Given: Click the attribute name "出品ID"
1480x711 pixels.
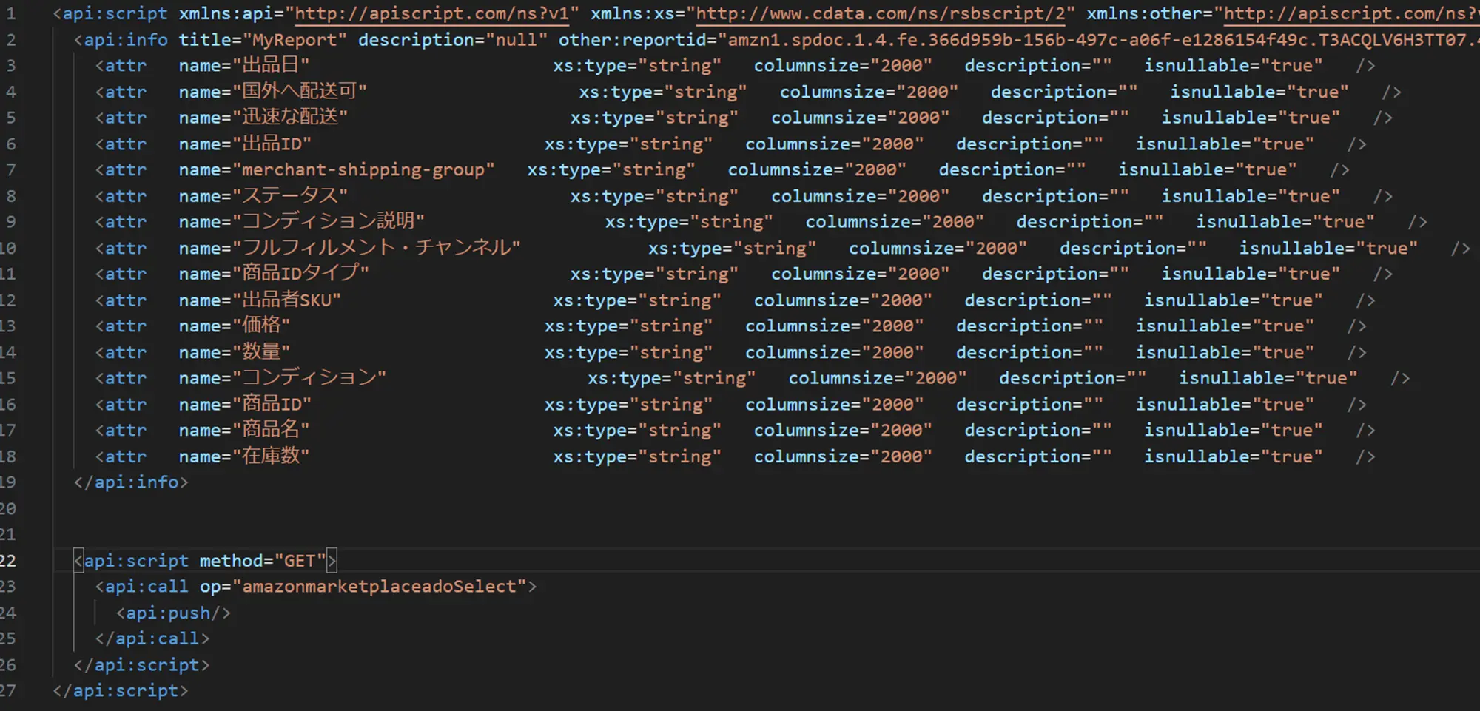Looking at the screenshot, I should [272, 144].
